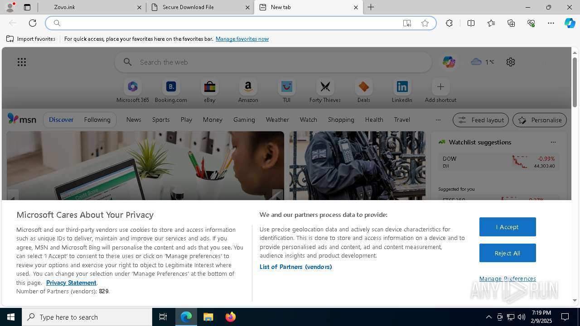
Task: Open the tab actions menu icon
Action: [27, 7]
